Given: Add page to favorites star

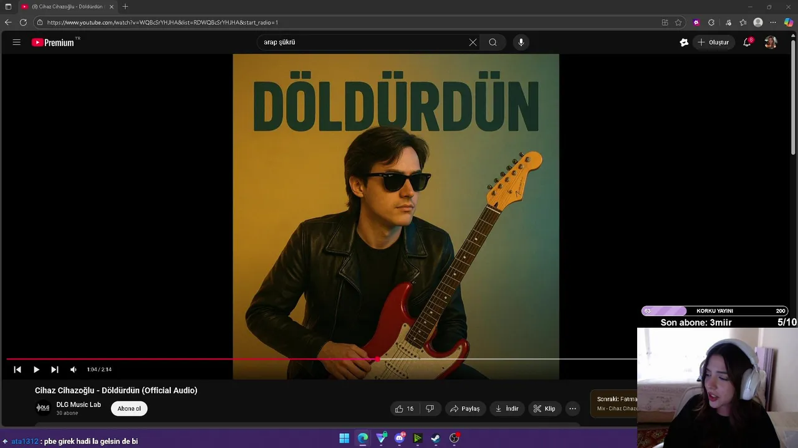Looking at the screenshot, I should pos(678,22).
